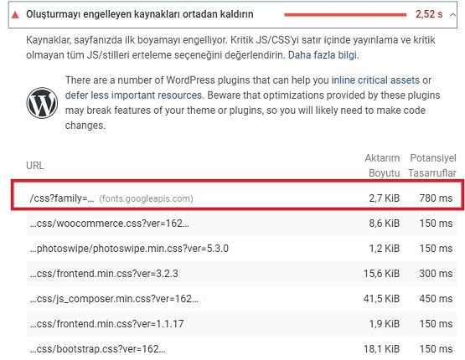Click the red 2,52 s savings bar

point(345,14)
